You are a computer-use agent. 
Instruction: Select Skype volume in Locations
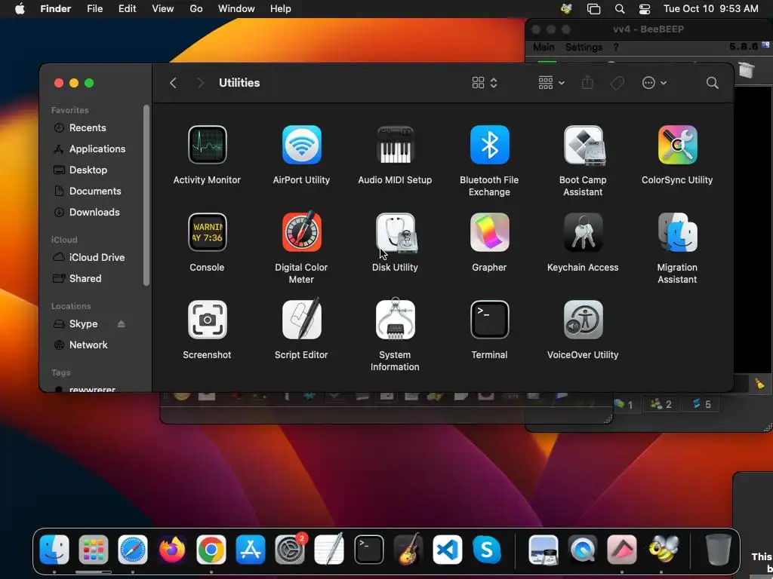(x=83, y=323)
